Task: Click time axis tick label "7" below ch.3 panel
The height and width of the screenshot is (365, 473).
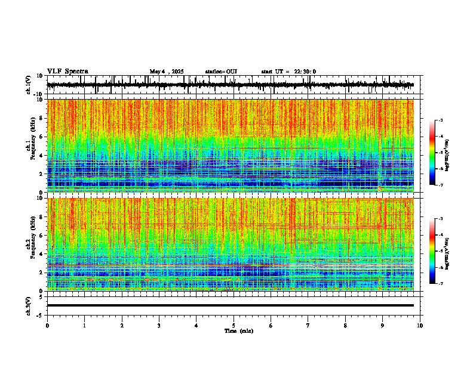Action: tap(308, 326)
